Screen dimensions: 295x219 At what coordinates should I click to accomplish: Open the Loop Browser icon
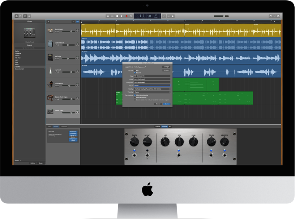tap(274, 16)
